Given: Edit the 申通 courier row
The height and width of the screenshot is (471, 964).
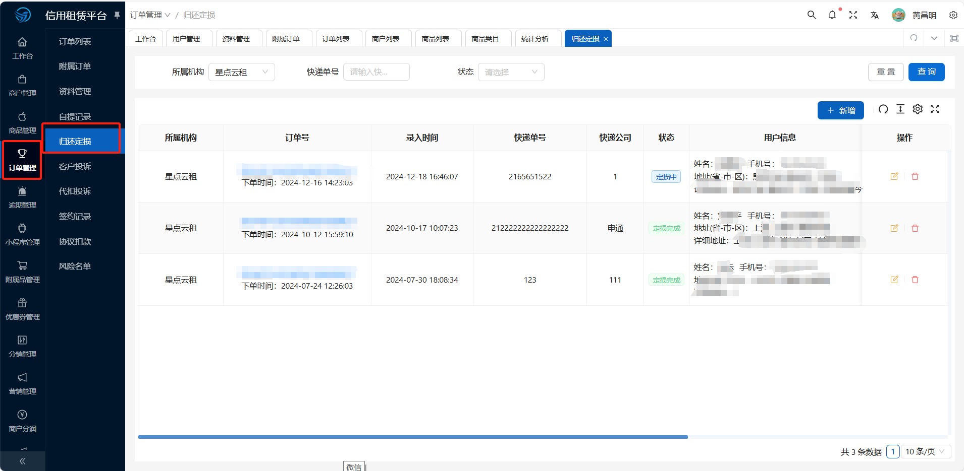Looking at the screenshot, I should (894, 228).
